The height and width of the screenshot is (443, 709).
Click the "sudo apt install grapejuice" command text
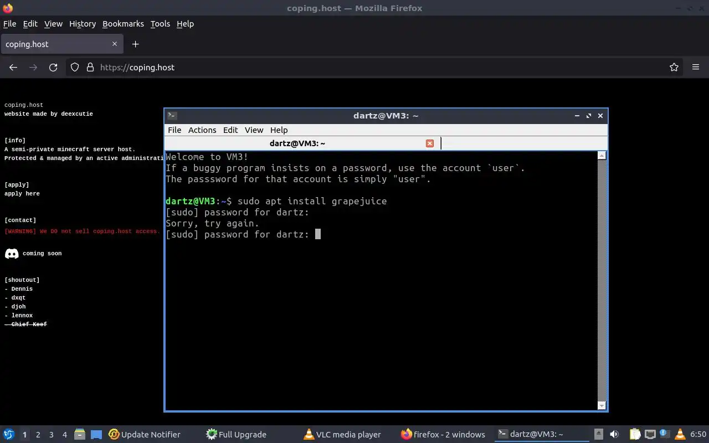click(x=312, y=201)
